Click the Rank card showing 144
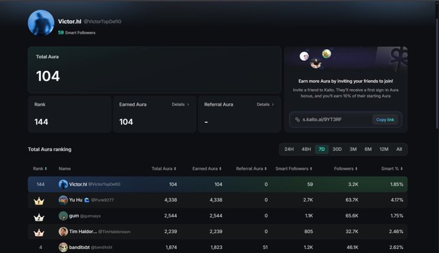 click(70, 114)
